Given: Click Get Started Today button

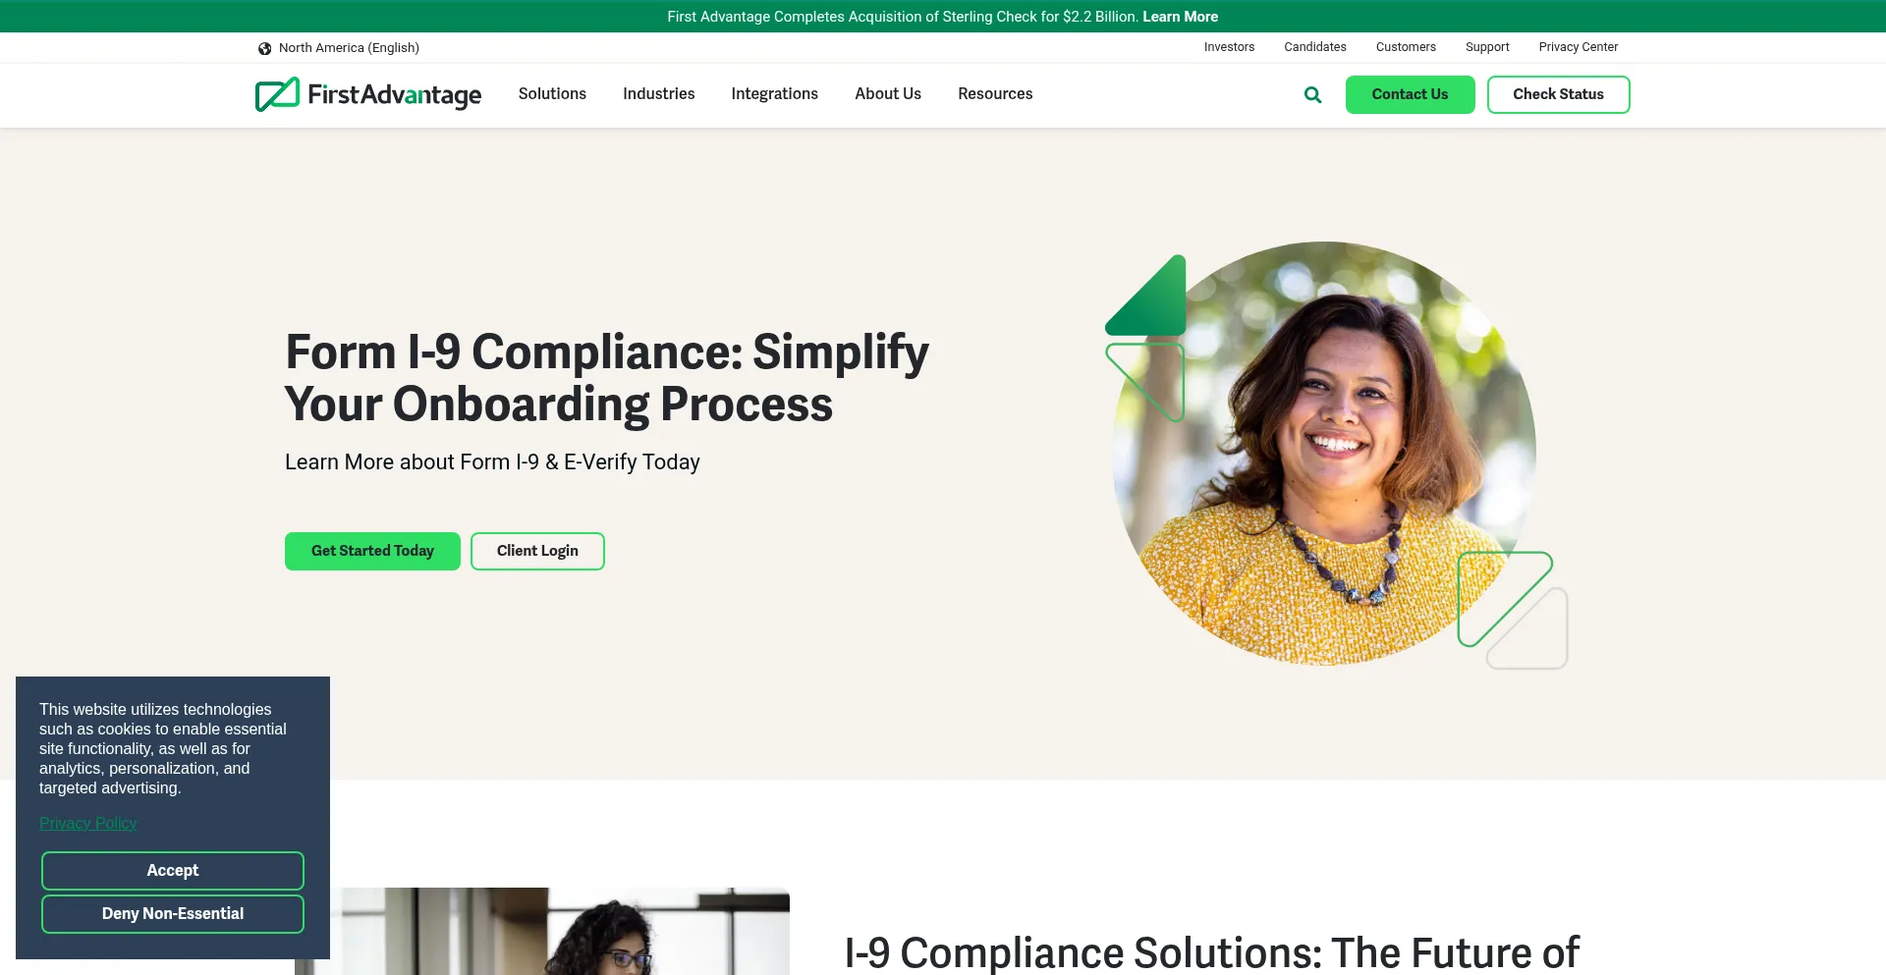Looking at the screenshot, I should pos(372,551).
